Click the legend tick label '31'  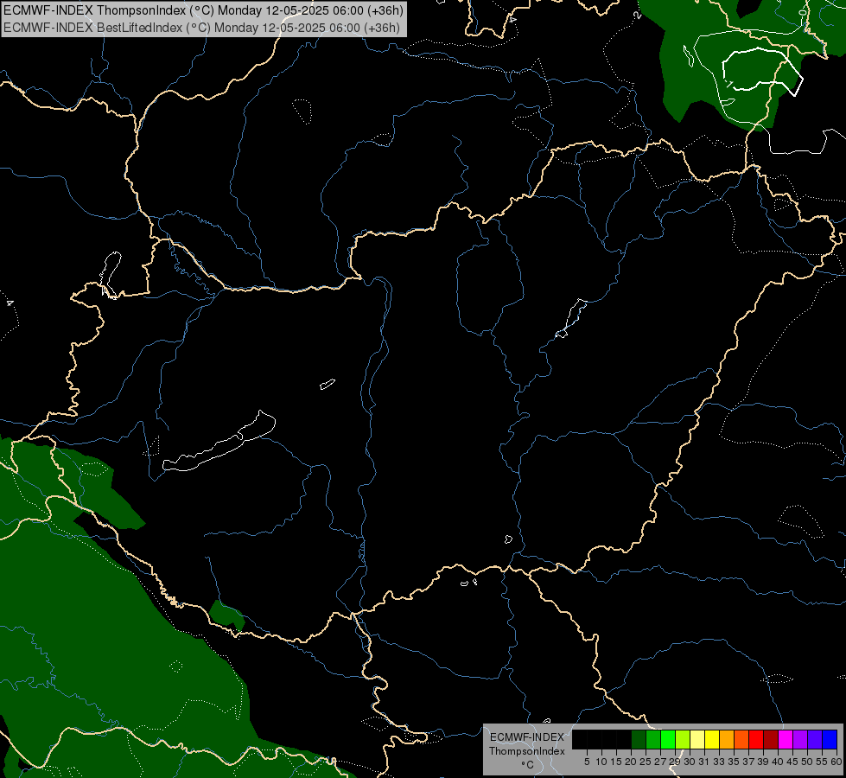pyautogui.click(x=704, y=762)
